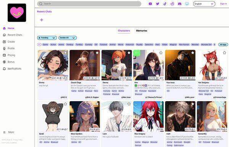Open creator profile @Dirk D. Diggler
229x147 pixels.
[92, 97]
